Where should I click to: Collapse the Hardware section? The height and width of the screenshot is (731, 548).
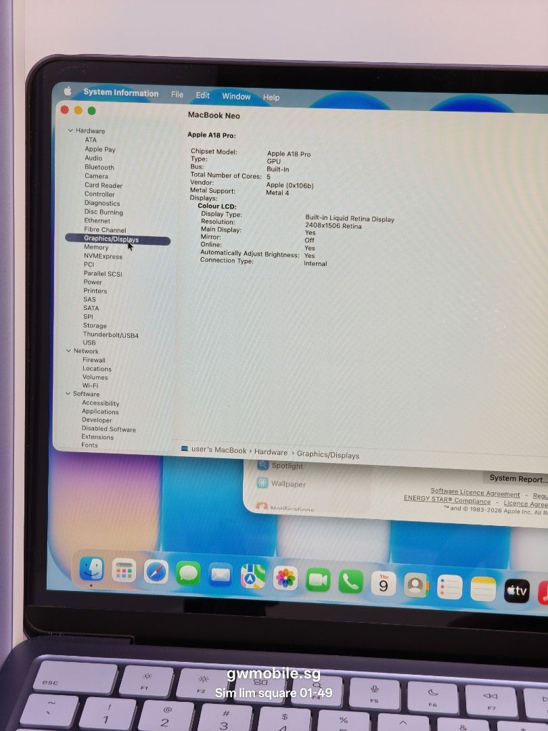coord(70,131)
